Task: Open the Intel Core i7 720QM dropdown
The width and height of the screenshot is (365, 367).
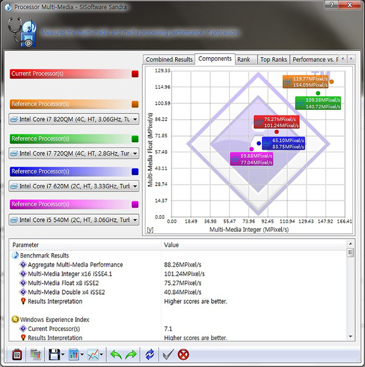Action: [x=74, y=153]
